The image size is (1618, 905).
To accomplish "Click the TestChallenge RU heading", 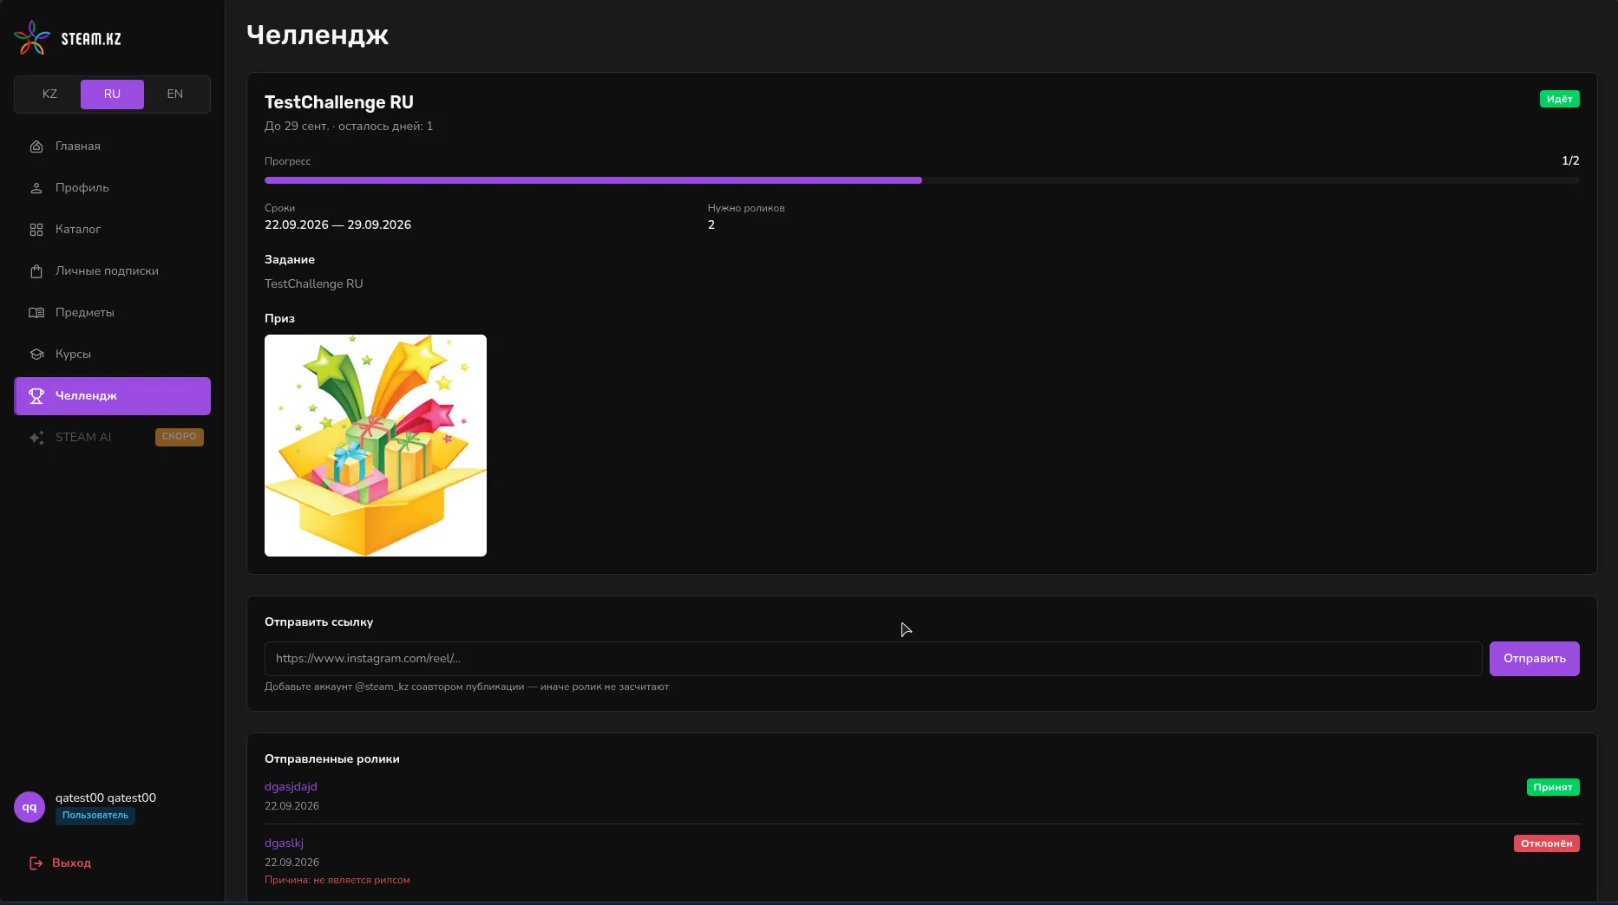I will click(x=339, y=102).
